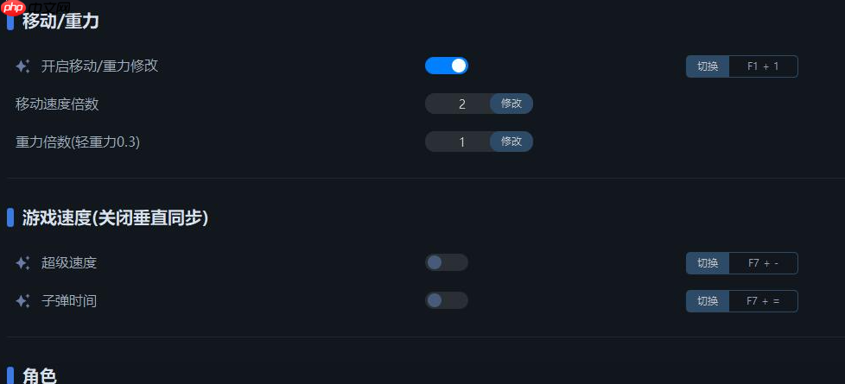The image size is (845, 384).
Task: Click 切换 button for 开启移动/重力修改
Action: (x=708, y=66)
